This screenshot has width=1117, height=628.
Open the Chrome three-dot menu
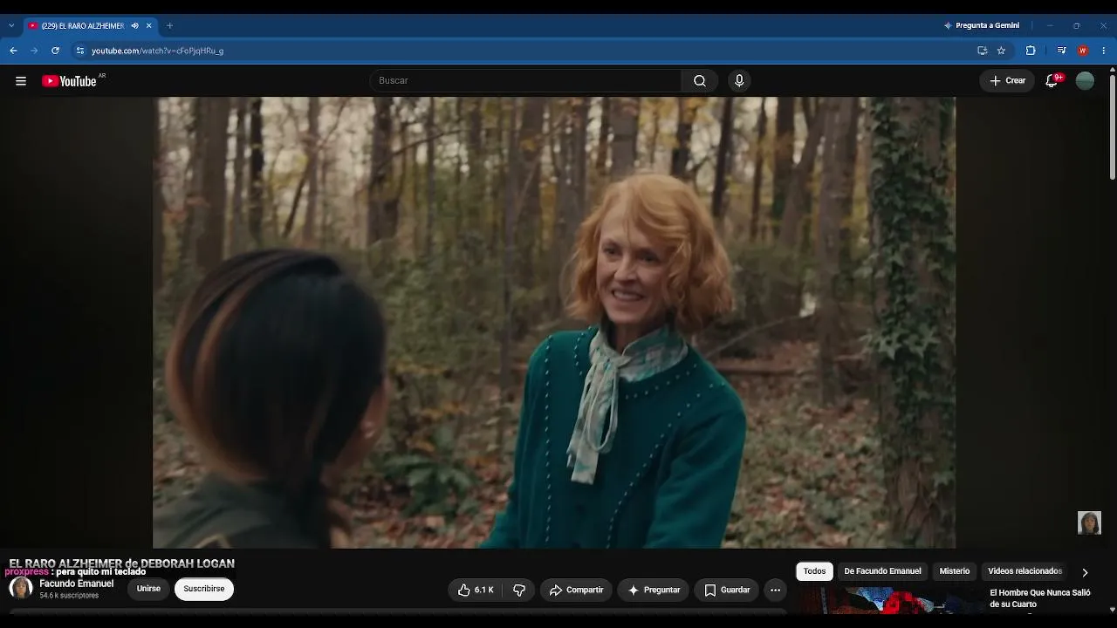tap(1104, 51)
